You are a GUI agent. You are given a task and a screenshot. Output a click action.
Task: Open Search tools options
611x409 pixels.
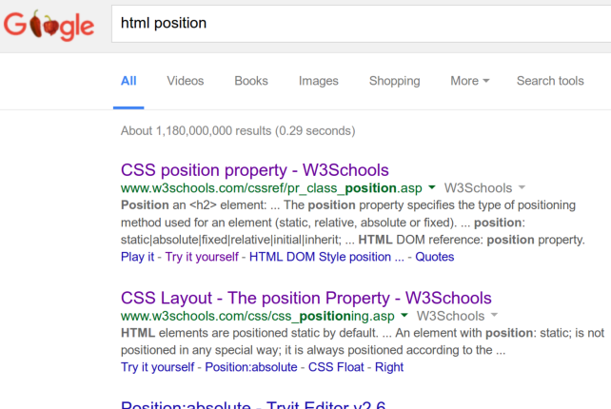click(x=550, y=81)
